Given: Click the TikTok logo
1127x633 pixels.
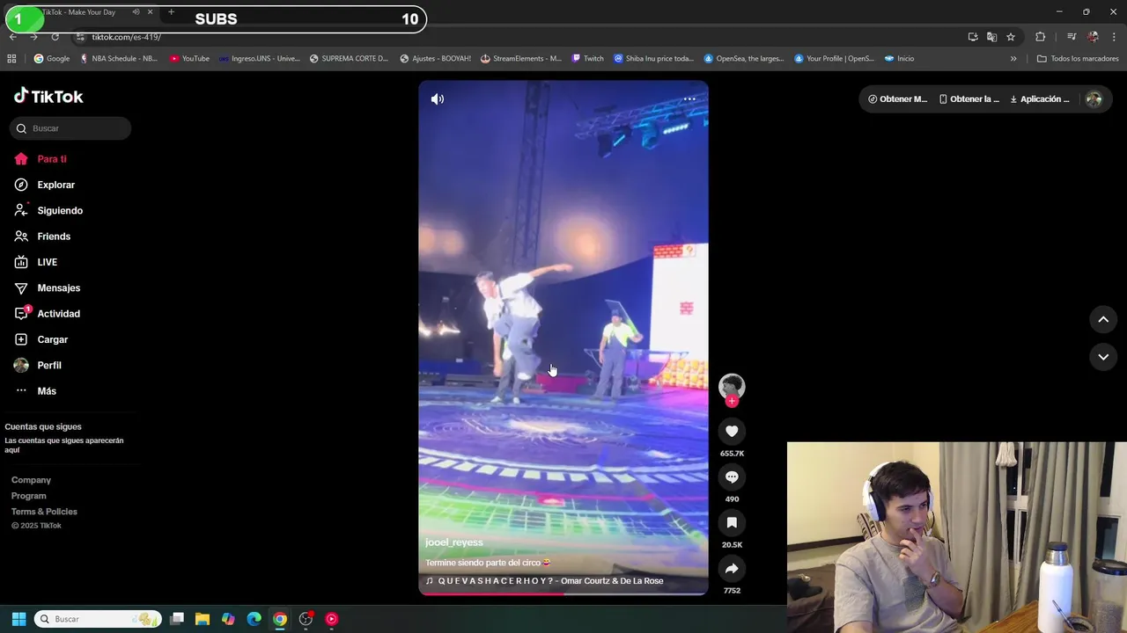Looking at the screenshot, I should point(48,96).
